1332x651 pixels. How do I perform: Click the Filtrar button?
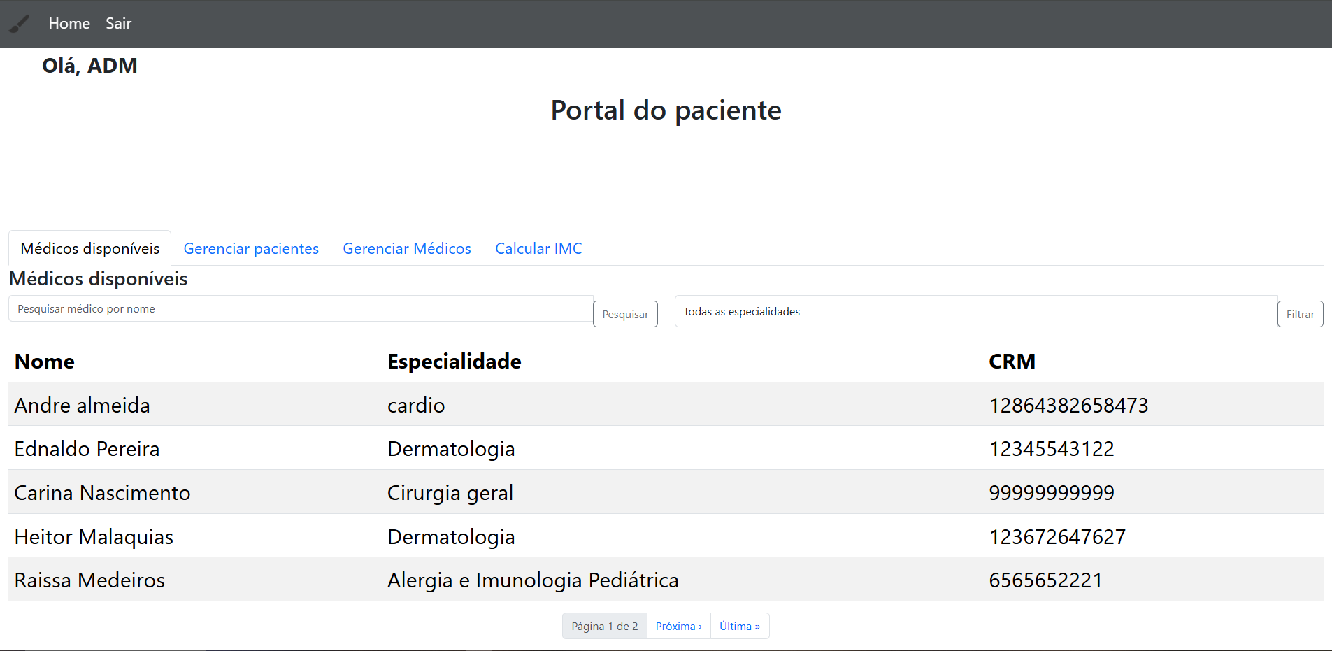click(x=1300, y=314)
